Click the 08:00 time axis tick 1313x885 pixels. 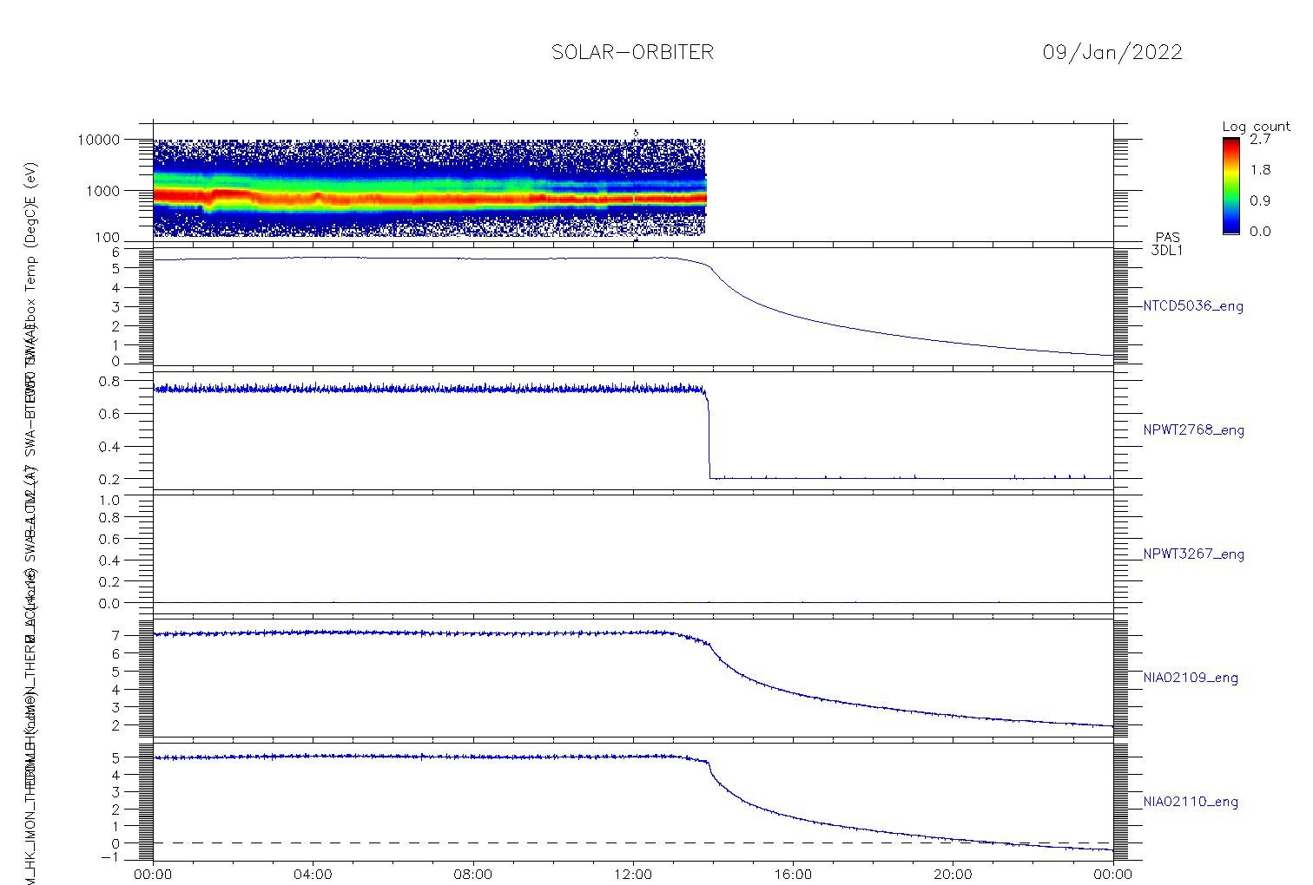pos(473,874)
